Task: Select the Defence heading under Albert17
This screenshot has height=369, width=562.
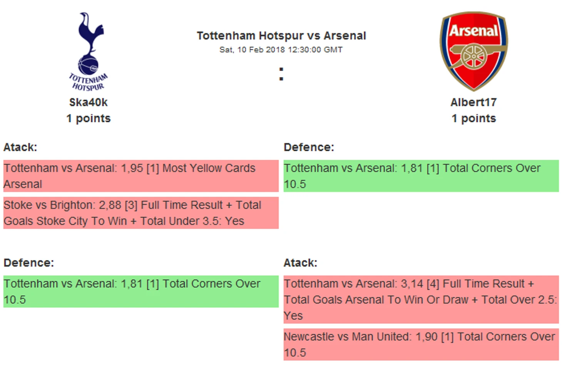Action: [x=309, y=147]
